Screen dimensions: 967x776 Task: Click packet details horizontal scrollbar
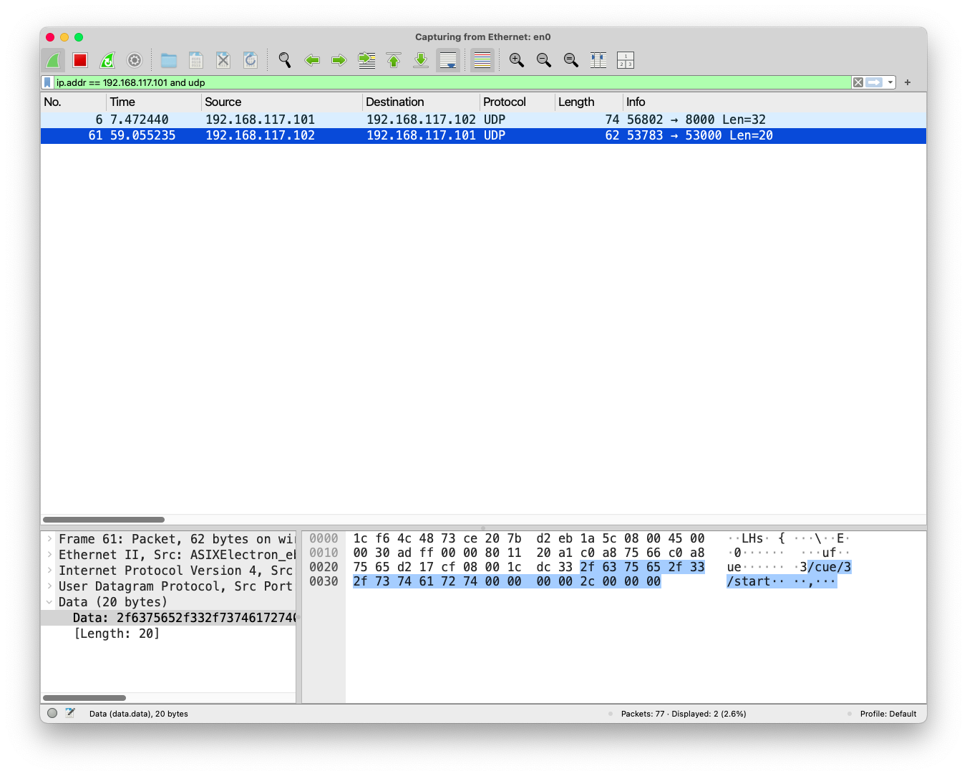coord(84,698)
